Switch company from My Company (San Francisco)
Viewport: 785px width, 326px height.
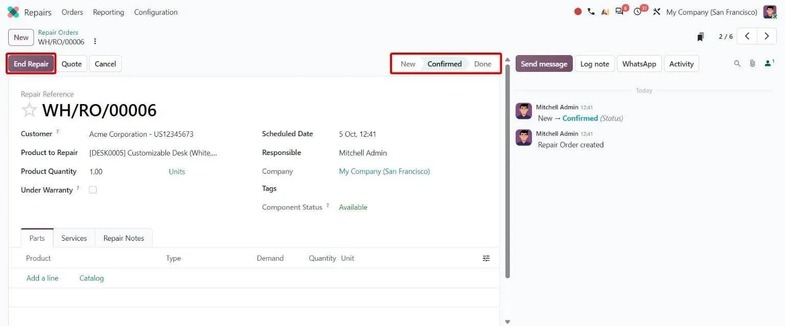point(384,171)
